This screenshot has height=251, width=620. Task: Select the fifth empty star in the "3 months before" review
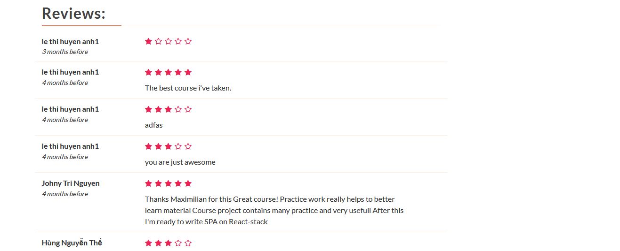(188, 41)
